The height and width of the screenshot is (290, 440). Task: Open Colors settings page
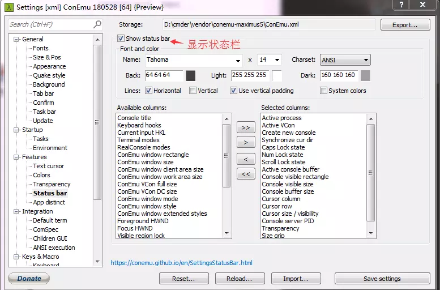pos(41,175)
